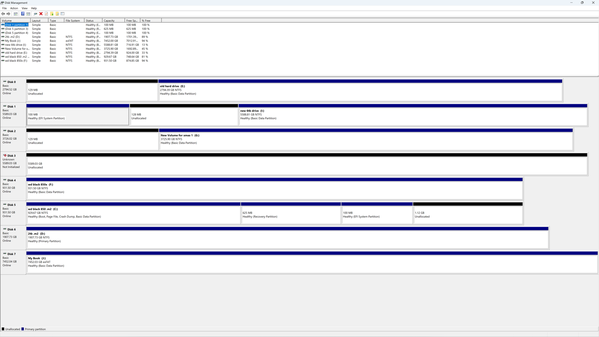Image resolution: width=599 pixels, height=337 pixels.
Task: Click the Properties checkmark sheet toolbar icon
Action: (46, 14)
